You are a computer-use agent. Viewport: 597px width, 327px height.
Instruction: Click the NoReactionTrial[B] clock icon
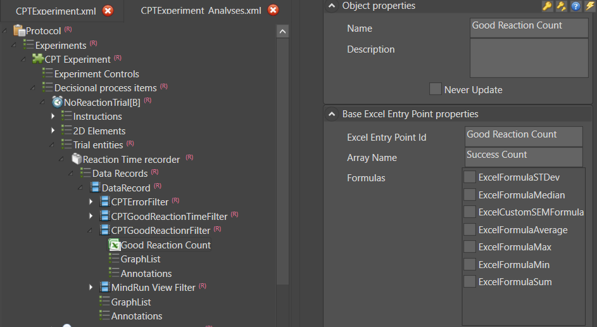click(x=58, y=102)
